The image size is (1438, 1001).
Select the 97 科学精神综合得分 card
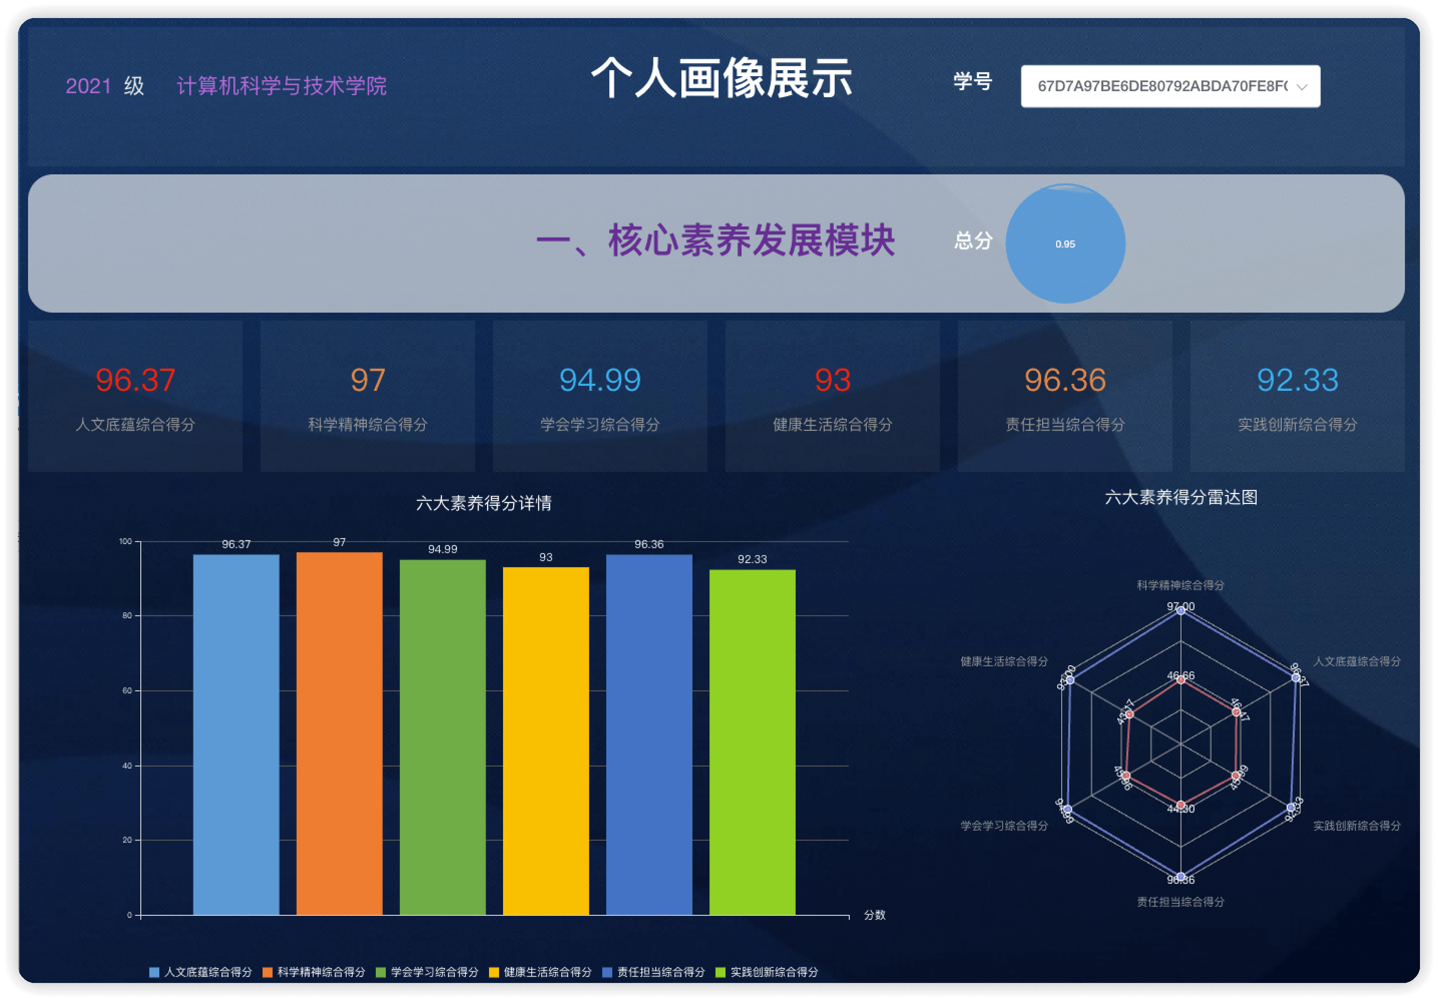[368, 396]
